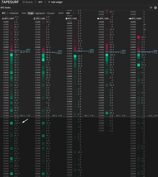This screenshot has height=177, width=158.
Task: Click the exchange icon for BTC/USDC
Action: (130, 18)
